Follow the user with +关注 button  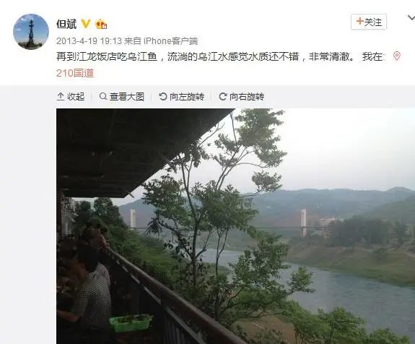[x=369, y=22]
